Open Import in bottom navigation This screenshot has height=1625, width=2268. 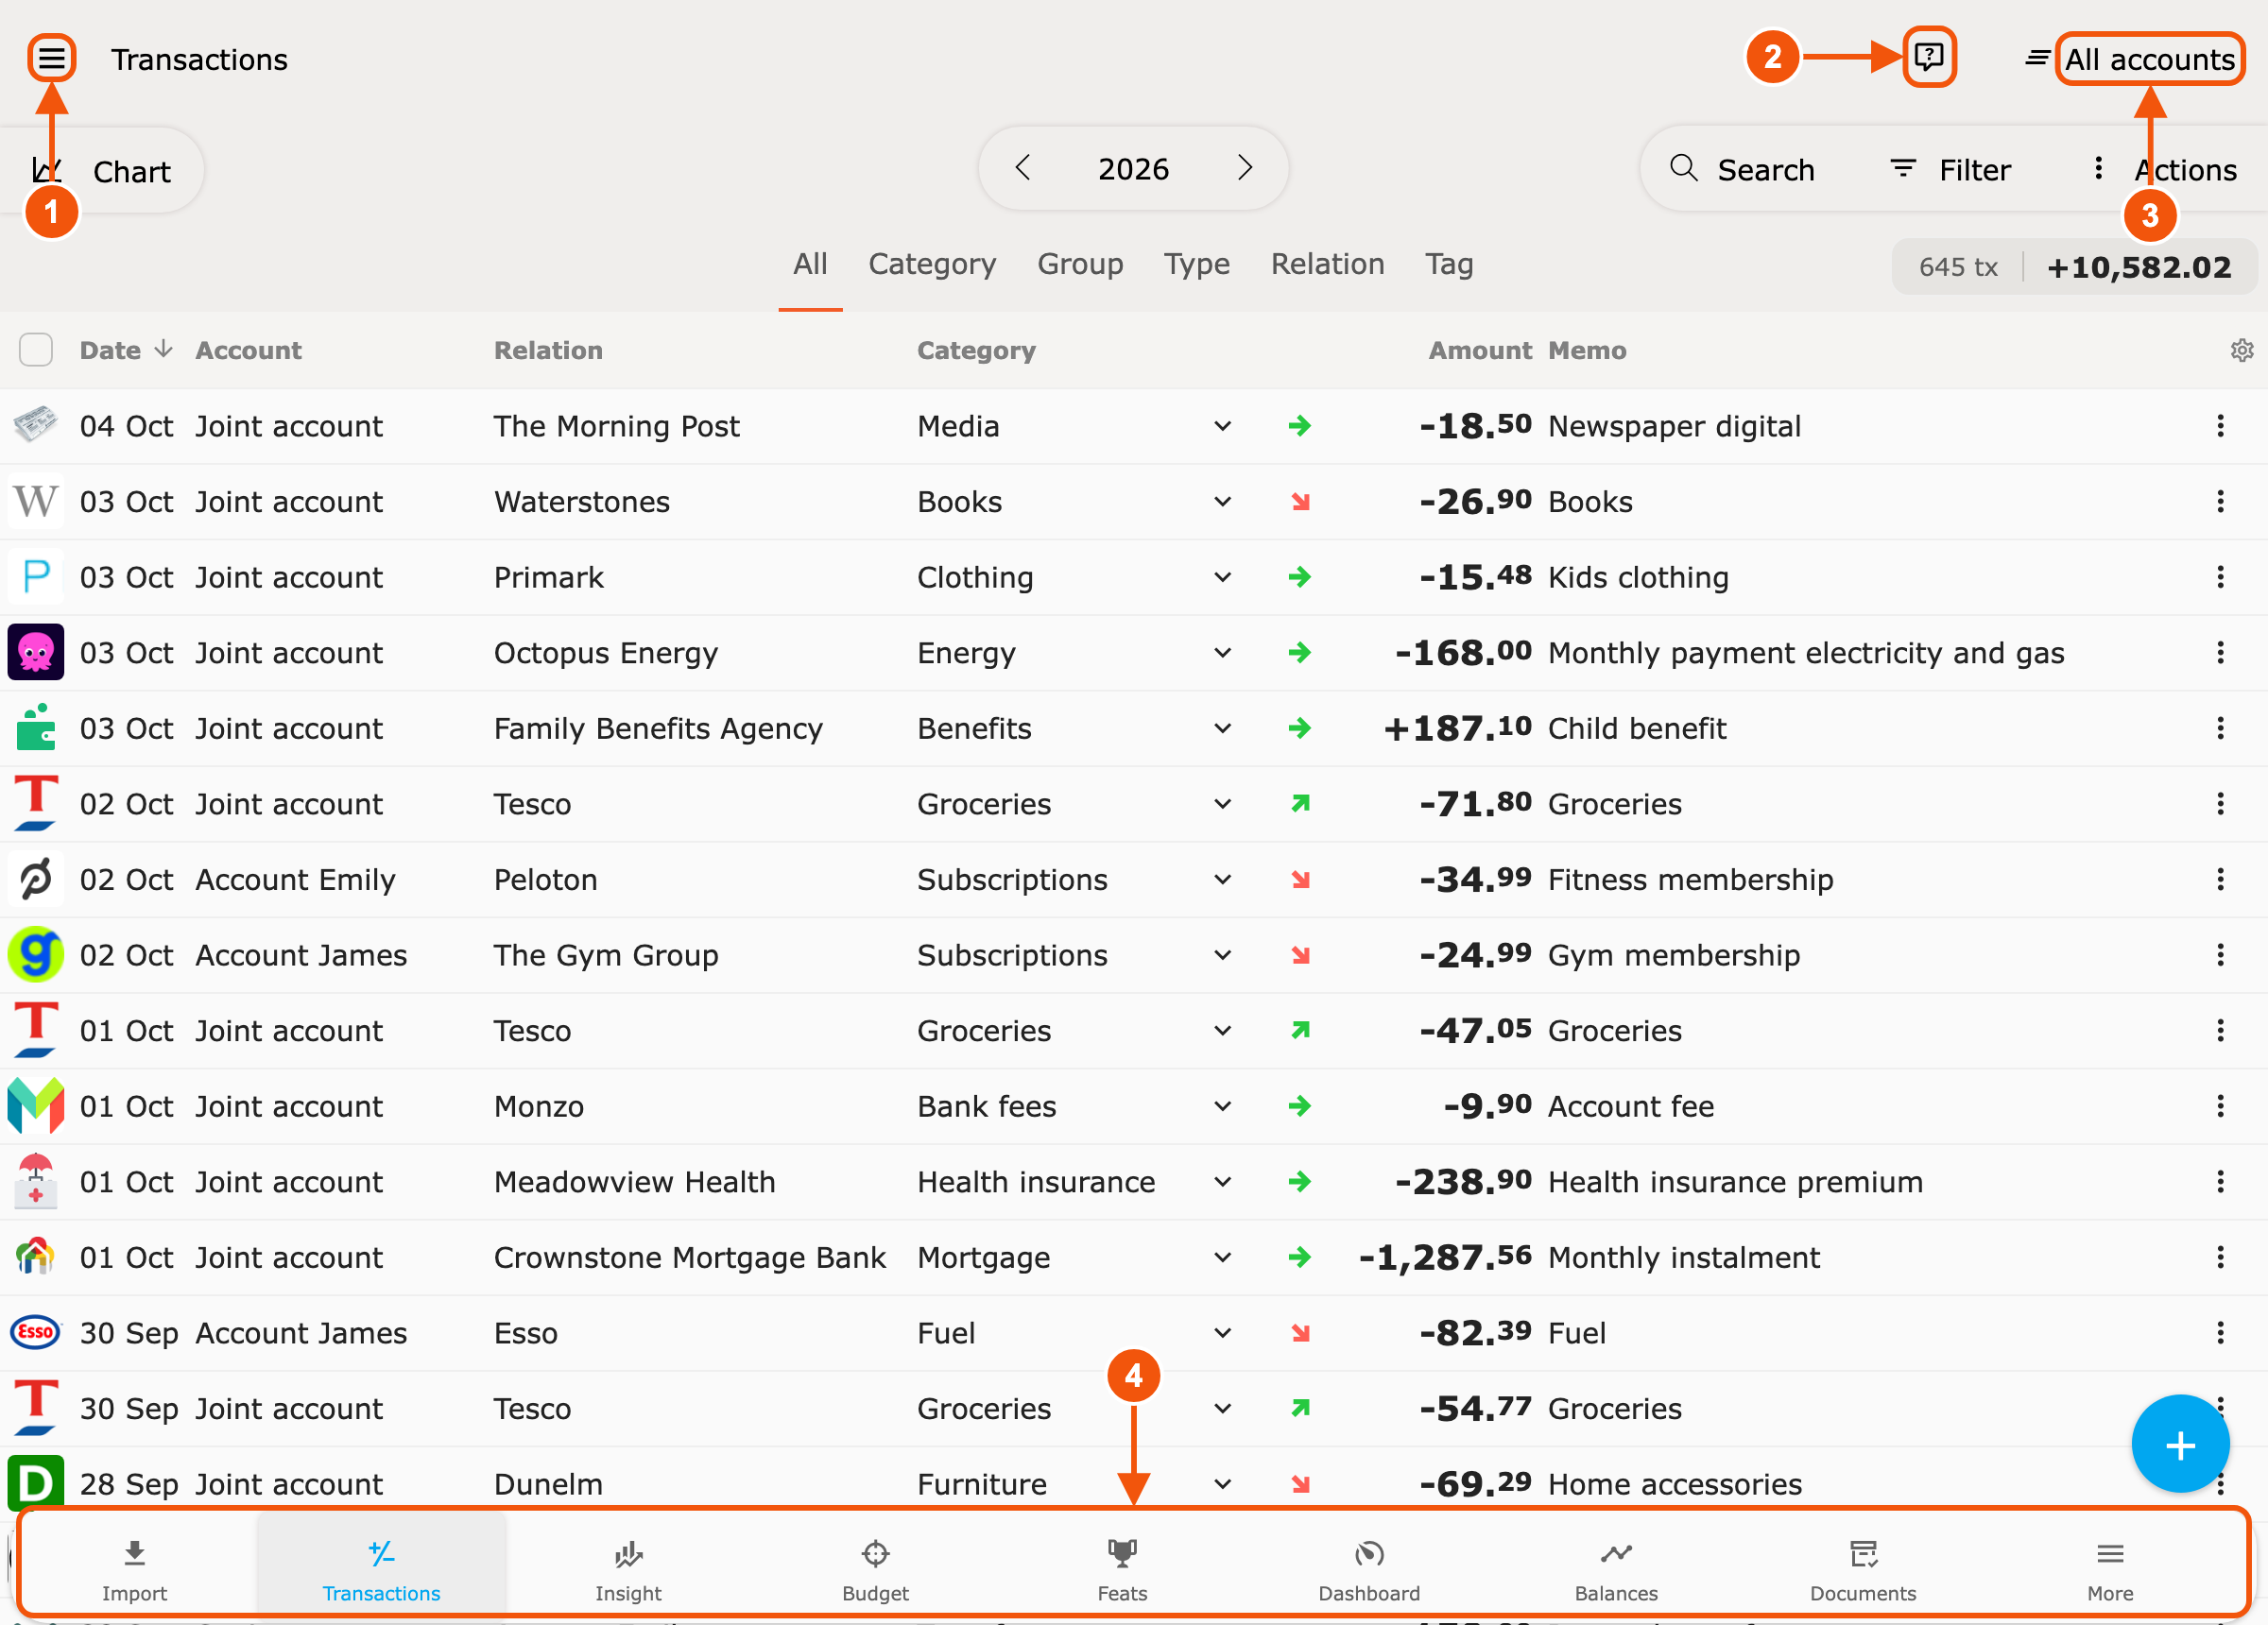point(134,1569)
